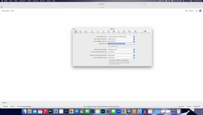Open the Ayuda menu
Viewport: 203px width, 115px height.
(53, 1)
